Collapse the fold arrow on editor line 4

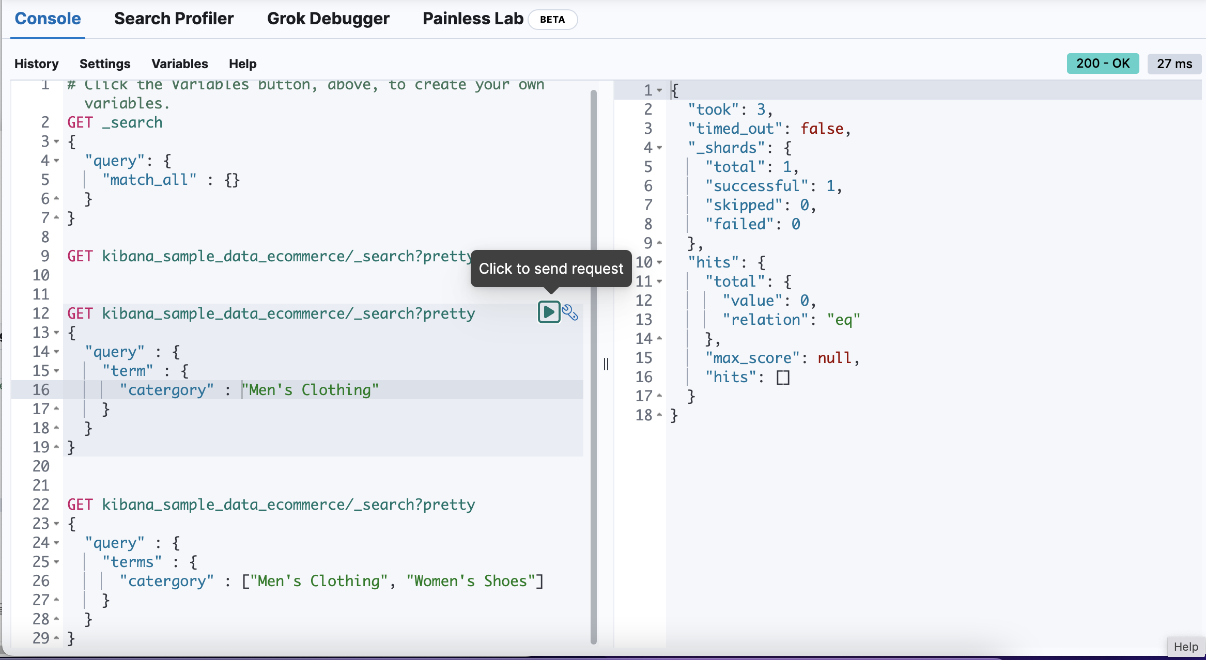point(56,161)
